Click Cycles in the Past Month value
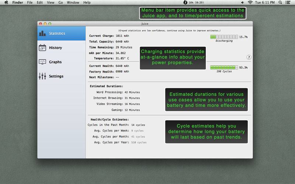 point(138,125)
